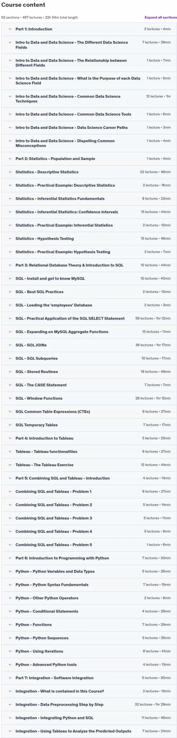The height and width of the screenshot is (738, 177).
Task: Open Intro to Data Science - Common Data Science Tools
Action: pyautogui.click(x=89, y=114)
